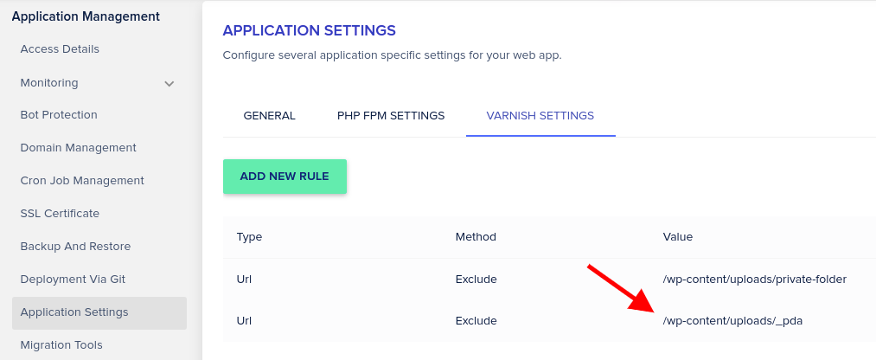Open Access Details in sidebar
The image size is (876, 360).
coord(60,49)
